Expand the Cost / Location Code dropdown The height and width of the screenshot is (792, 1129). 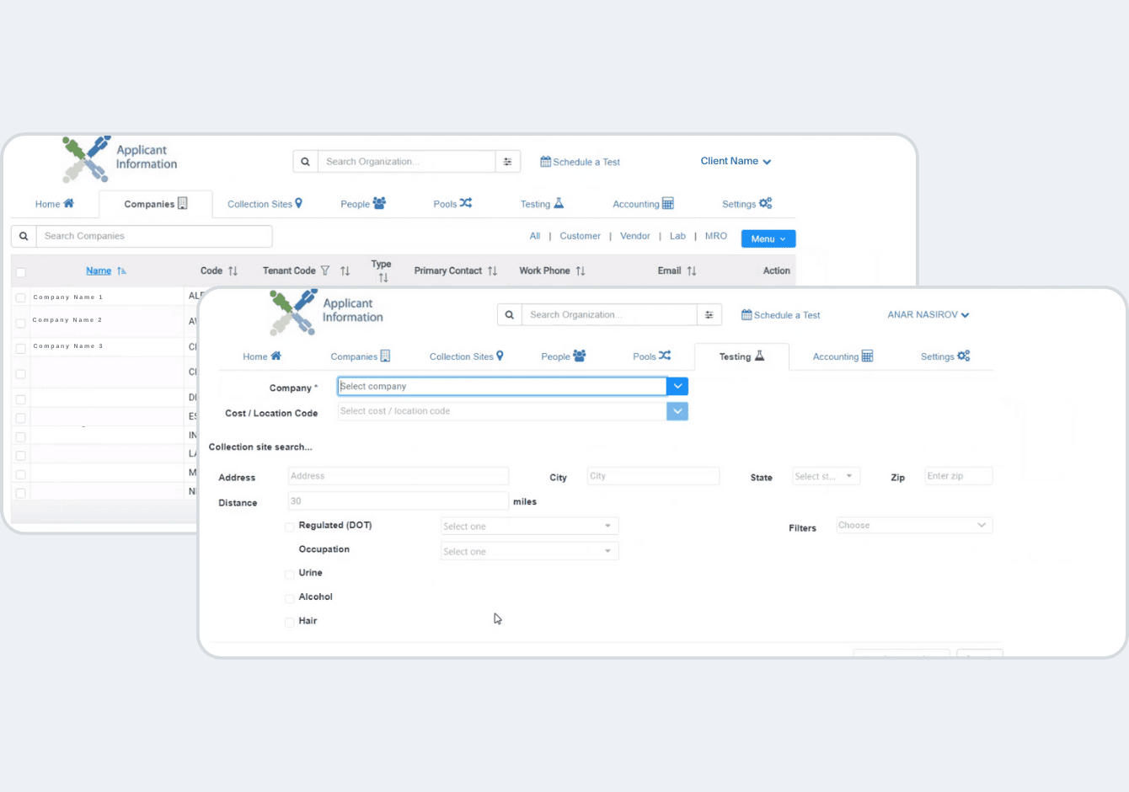point(677,411)
